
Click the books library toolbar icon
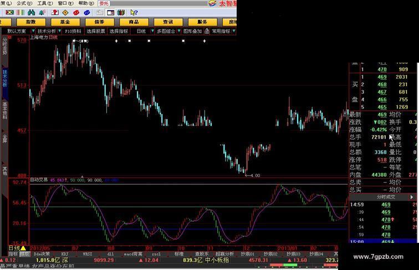(121, 12)
